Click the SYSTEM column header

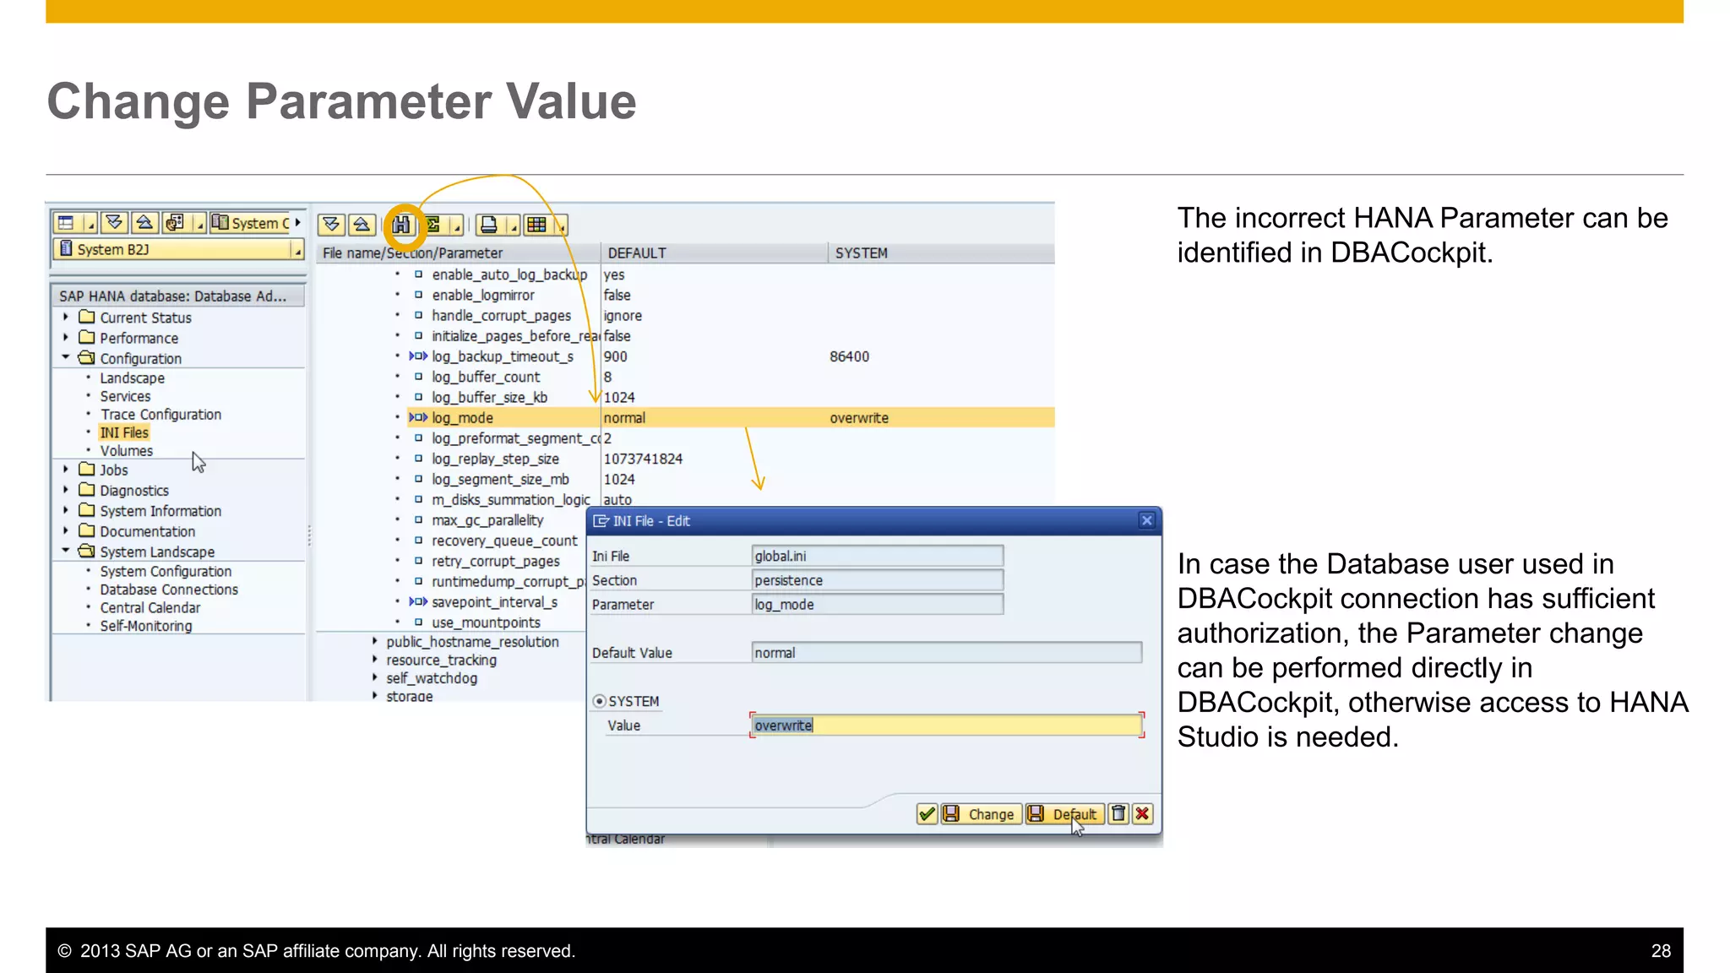(941, 253)
